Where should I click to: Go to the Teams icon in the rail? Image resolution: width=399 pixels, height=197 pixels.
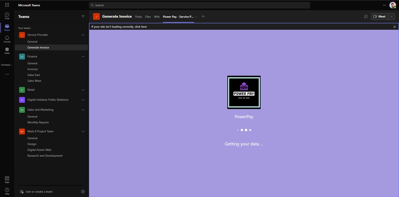pos(7,28)
